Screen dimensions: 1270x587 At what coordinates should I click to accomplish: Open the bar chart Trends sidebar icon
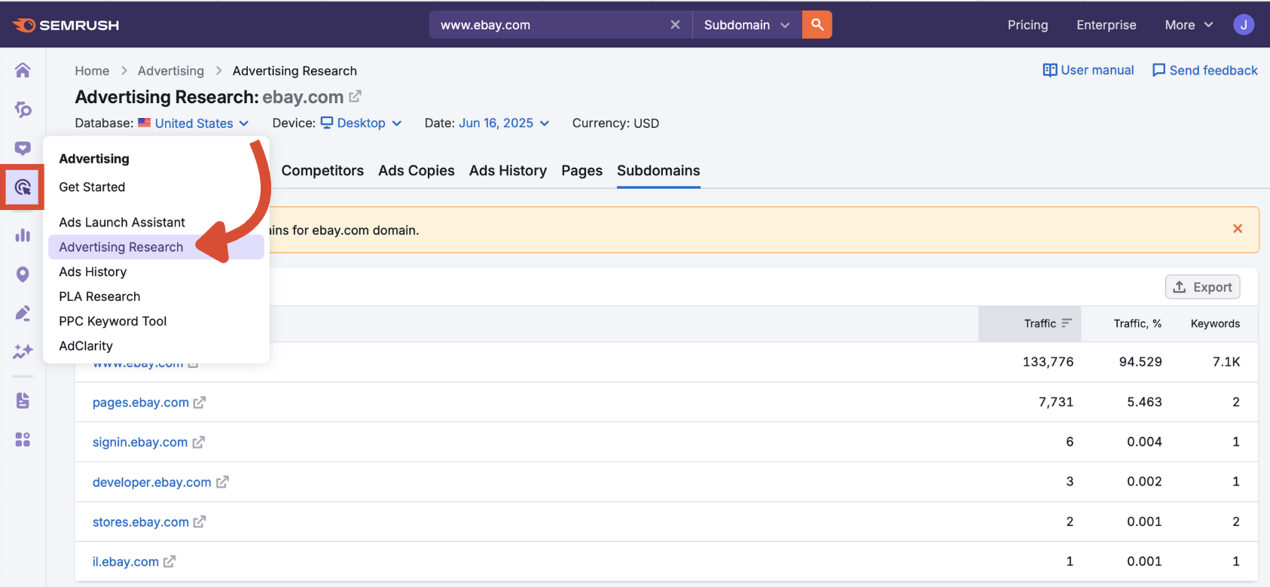click(23, 236)
